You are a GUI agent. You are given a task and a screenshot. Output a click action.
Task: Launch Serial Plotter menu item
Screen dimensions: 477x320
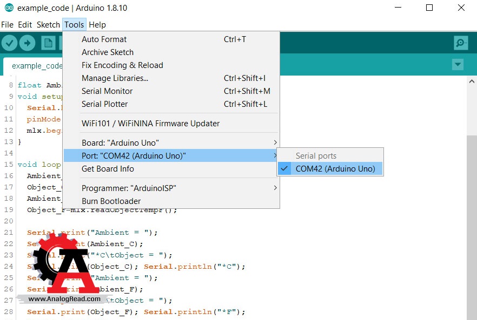coord(171,104)
